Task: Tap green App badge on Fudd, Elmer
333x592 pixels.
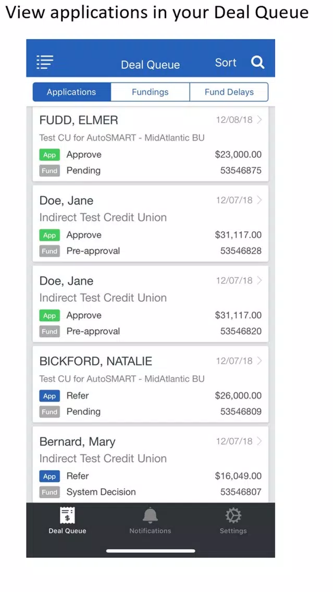Action: pyautogui.click(x=50, y=155)
